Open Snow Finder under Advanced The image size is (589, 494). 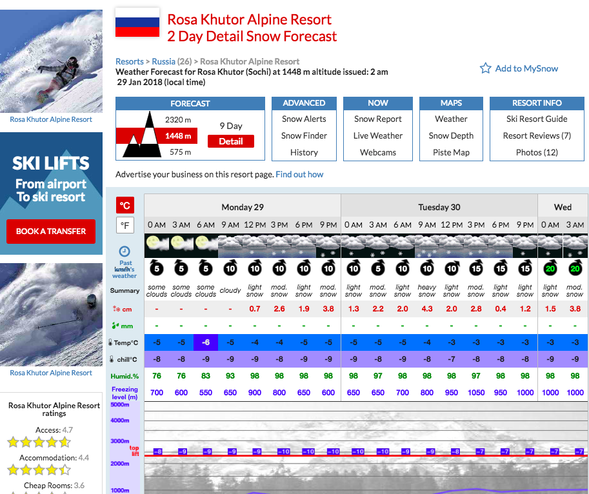click(x=304, y=135)
